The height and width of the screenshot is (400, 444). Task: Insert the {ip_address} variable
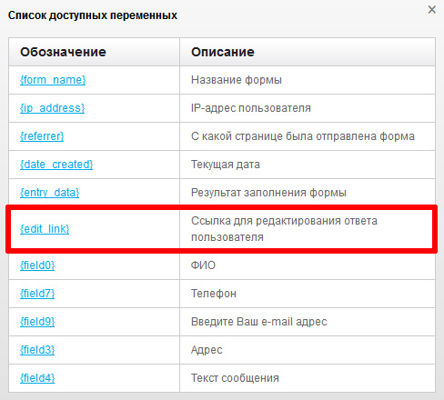[x=52, y=108]
